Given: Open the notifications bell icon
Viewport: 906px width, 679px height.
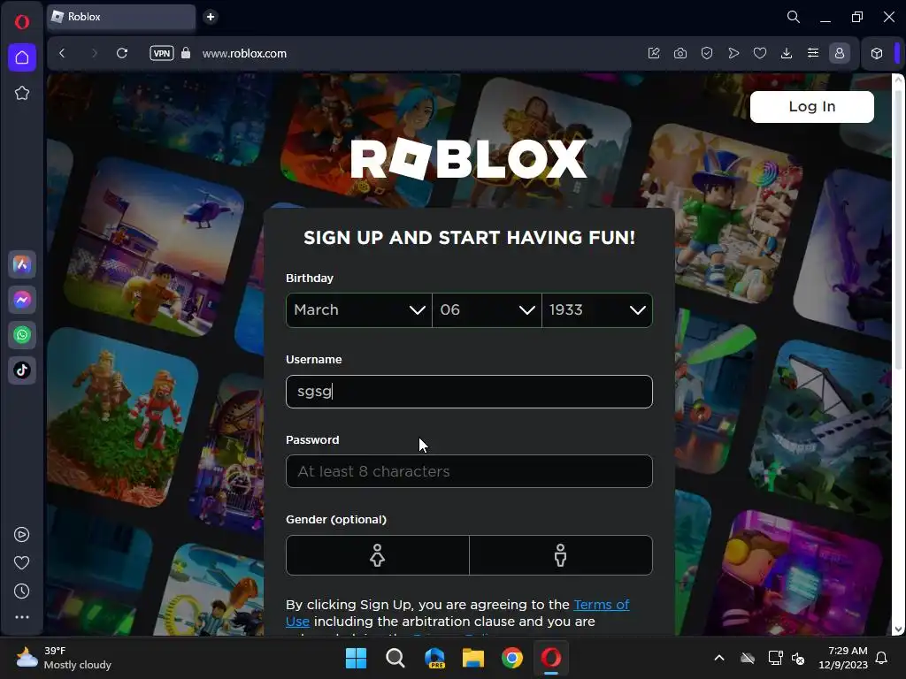Looking at the screenshot, I should (x=882, y=658).
